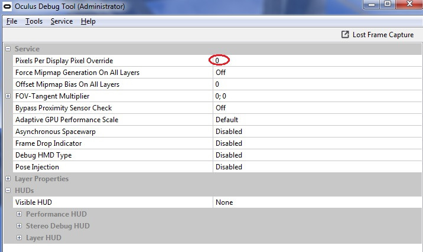Expand the FOV-Tangent Multiplier row

[8, 96]
